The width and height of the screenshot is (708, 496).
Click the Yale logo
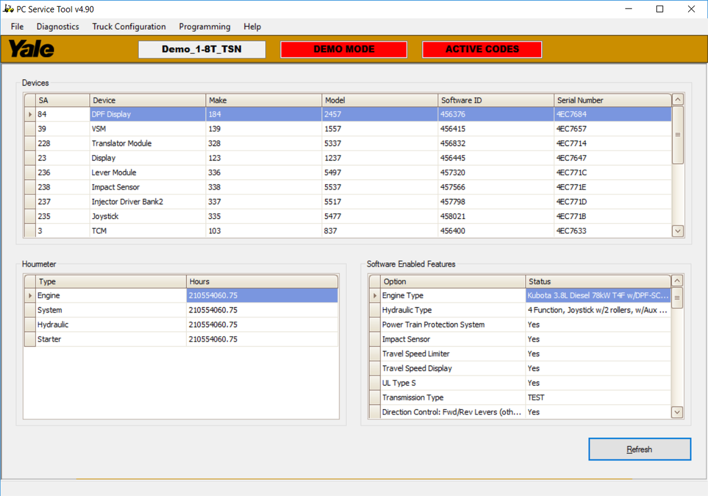pos(31,49)
